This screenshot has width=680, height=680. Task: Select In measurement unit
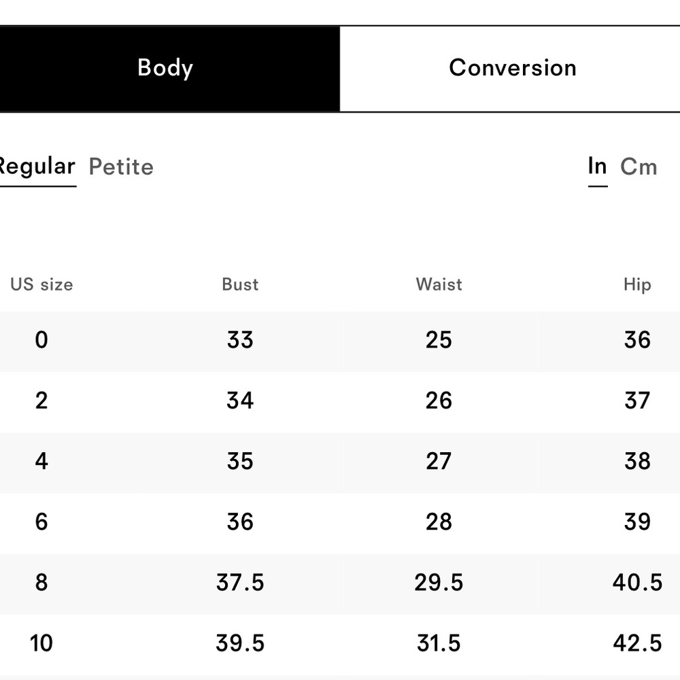click(x=597, y=167)
